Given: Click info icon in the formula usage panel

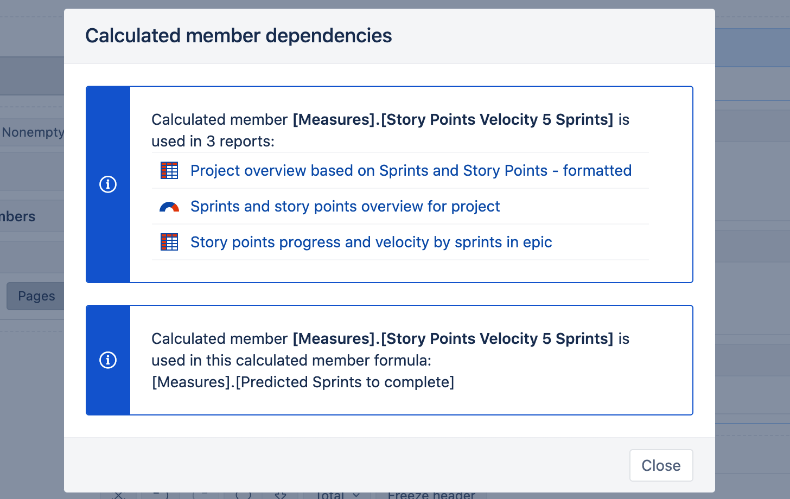Looking at the screenshot, I should pyautogui.click(x=108, y=360).
